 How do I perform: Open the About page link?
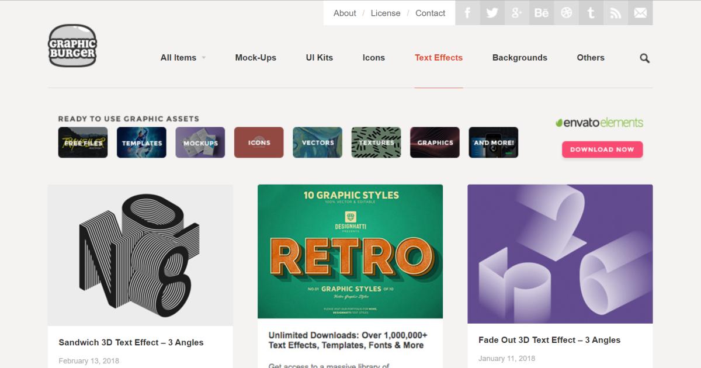[x=345, y=13]
